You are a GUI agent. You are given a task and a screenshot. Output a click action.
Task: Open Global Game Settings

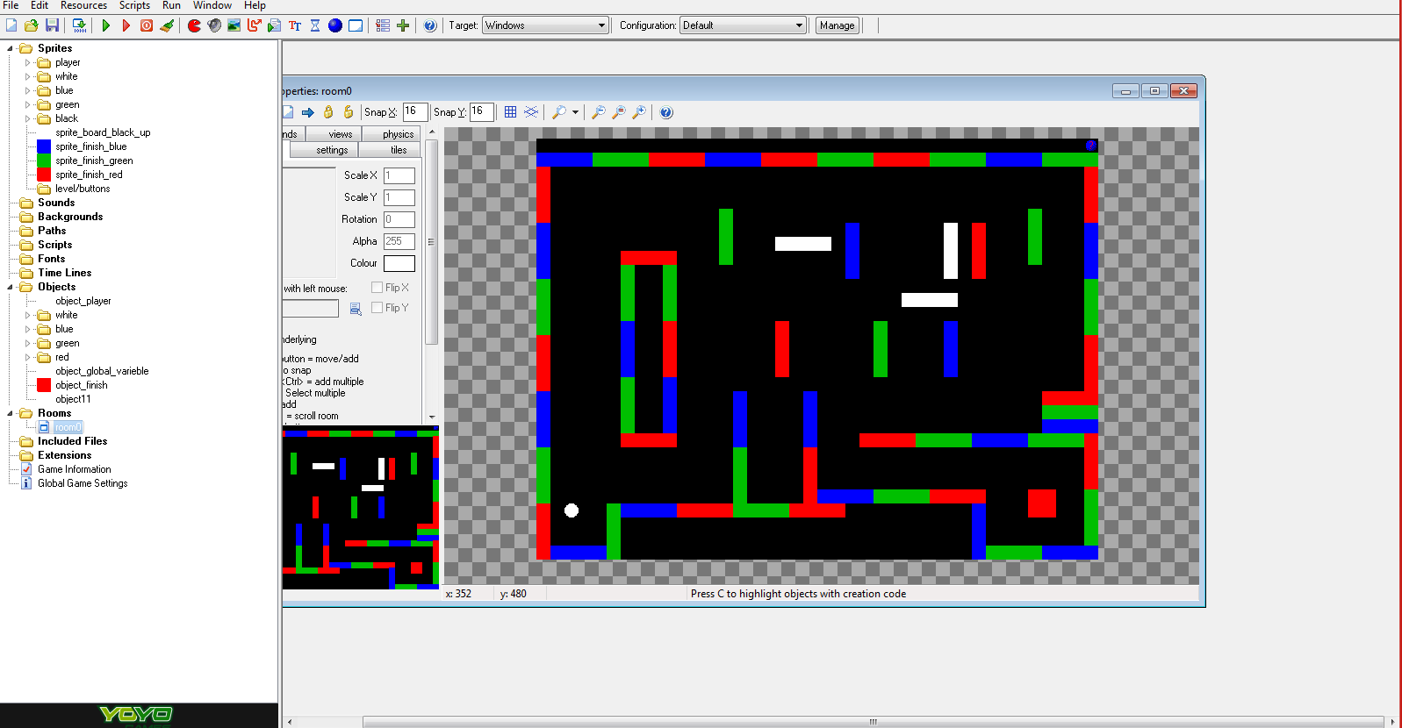click(83, 483)
